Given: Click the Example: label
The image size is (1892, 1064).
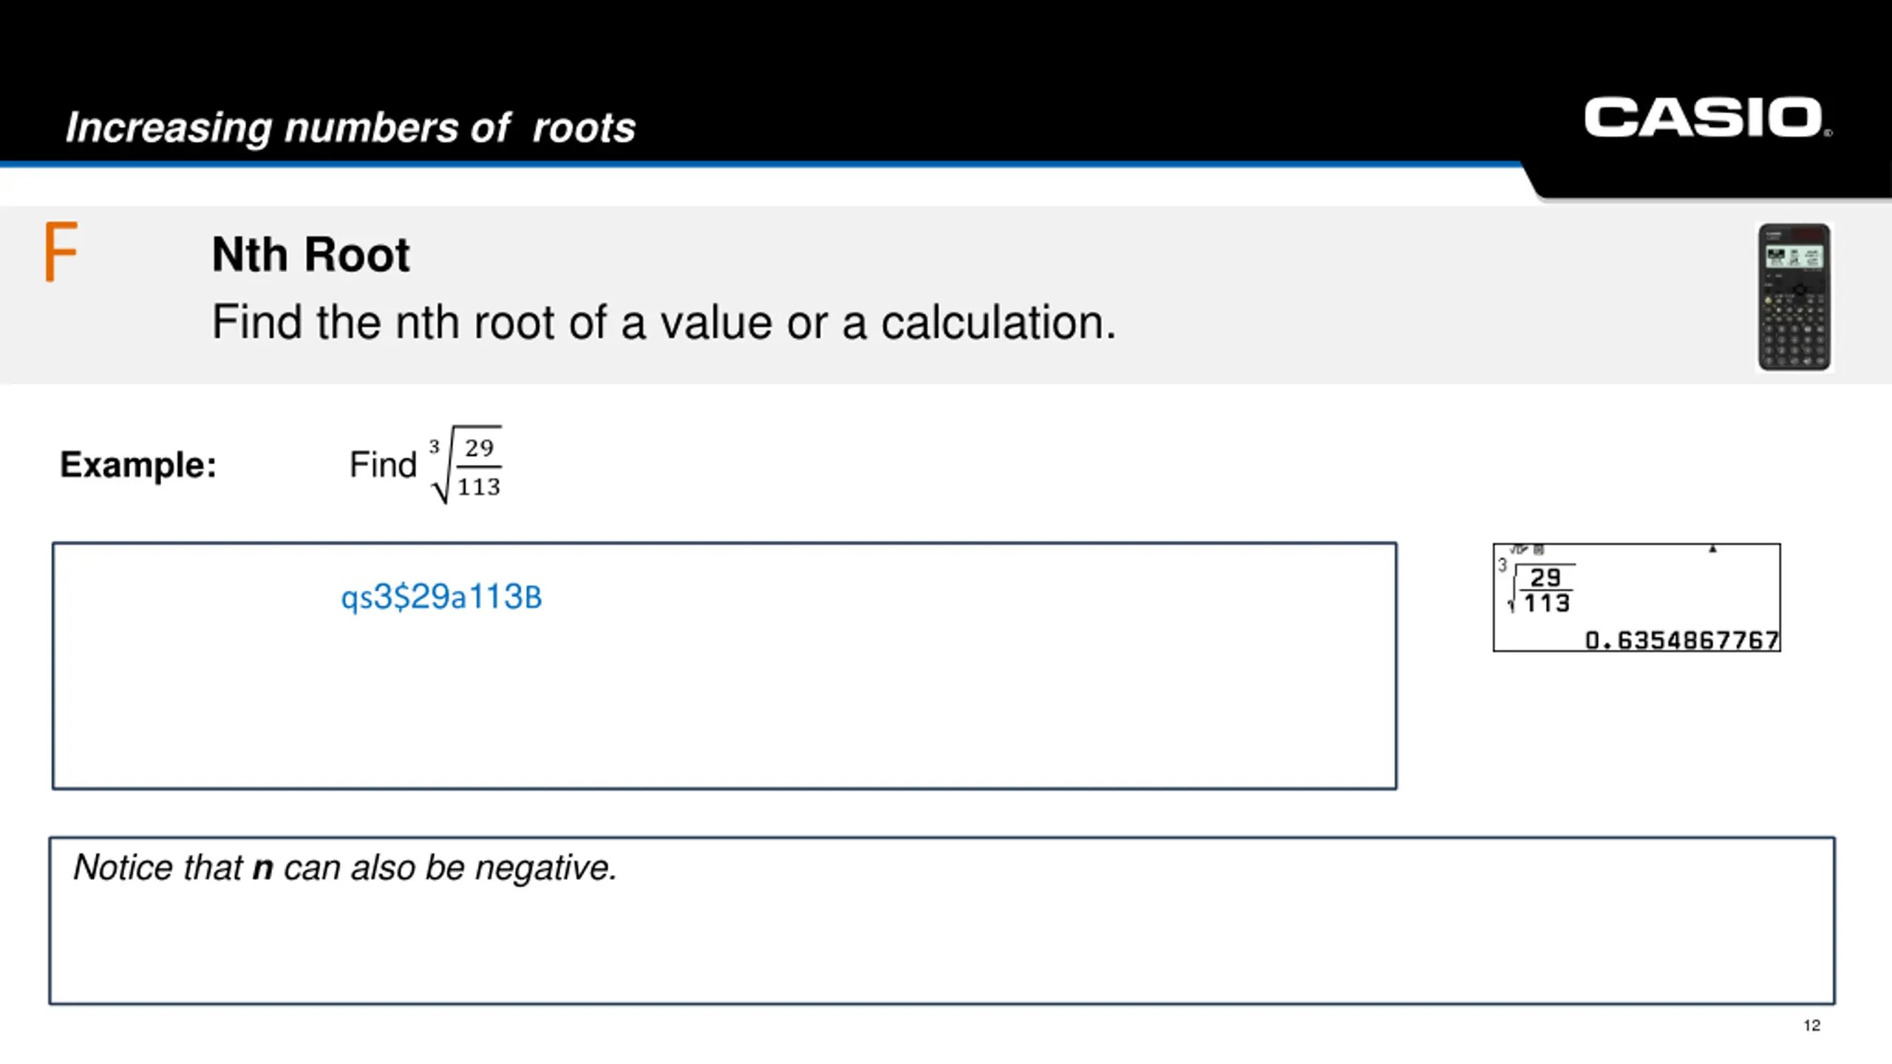Looking at the screenshot, I should 138,465.
